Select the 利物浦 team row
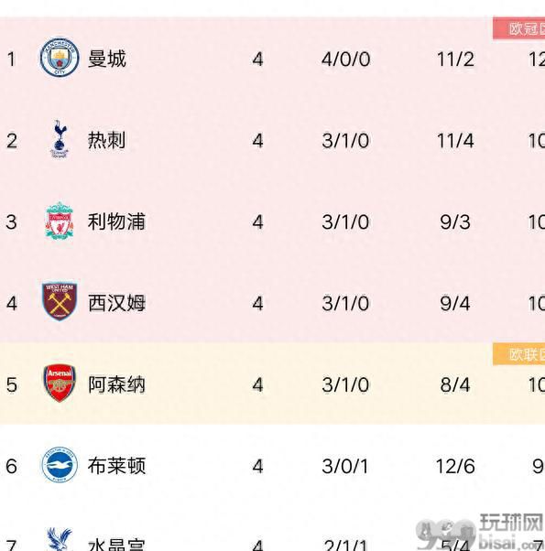Image resolution: width=545 pixels, height=551 pixels. 273,221
